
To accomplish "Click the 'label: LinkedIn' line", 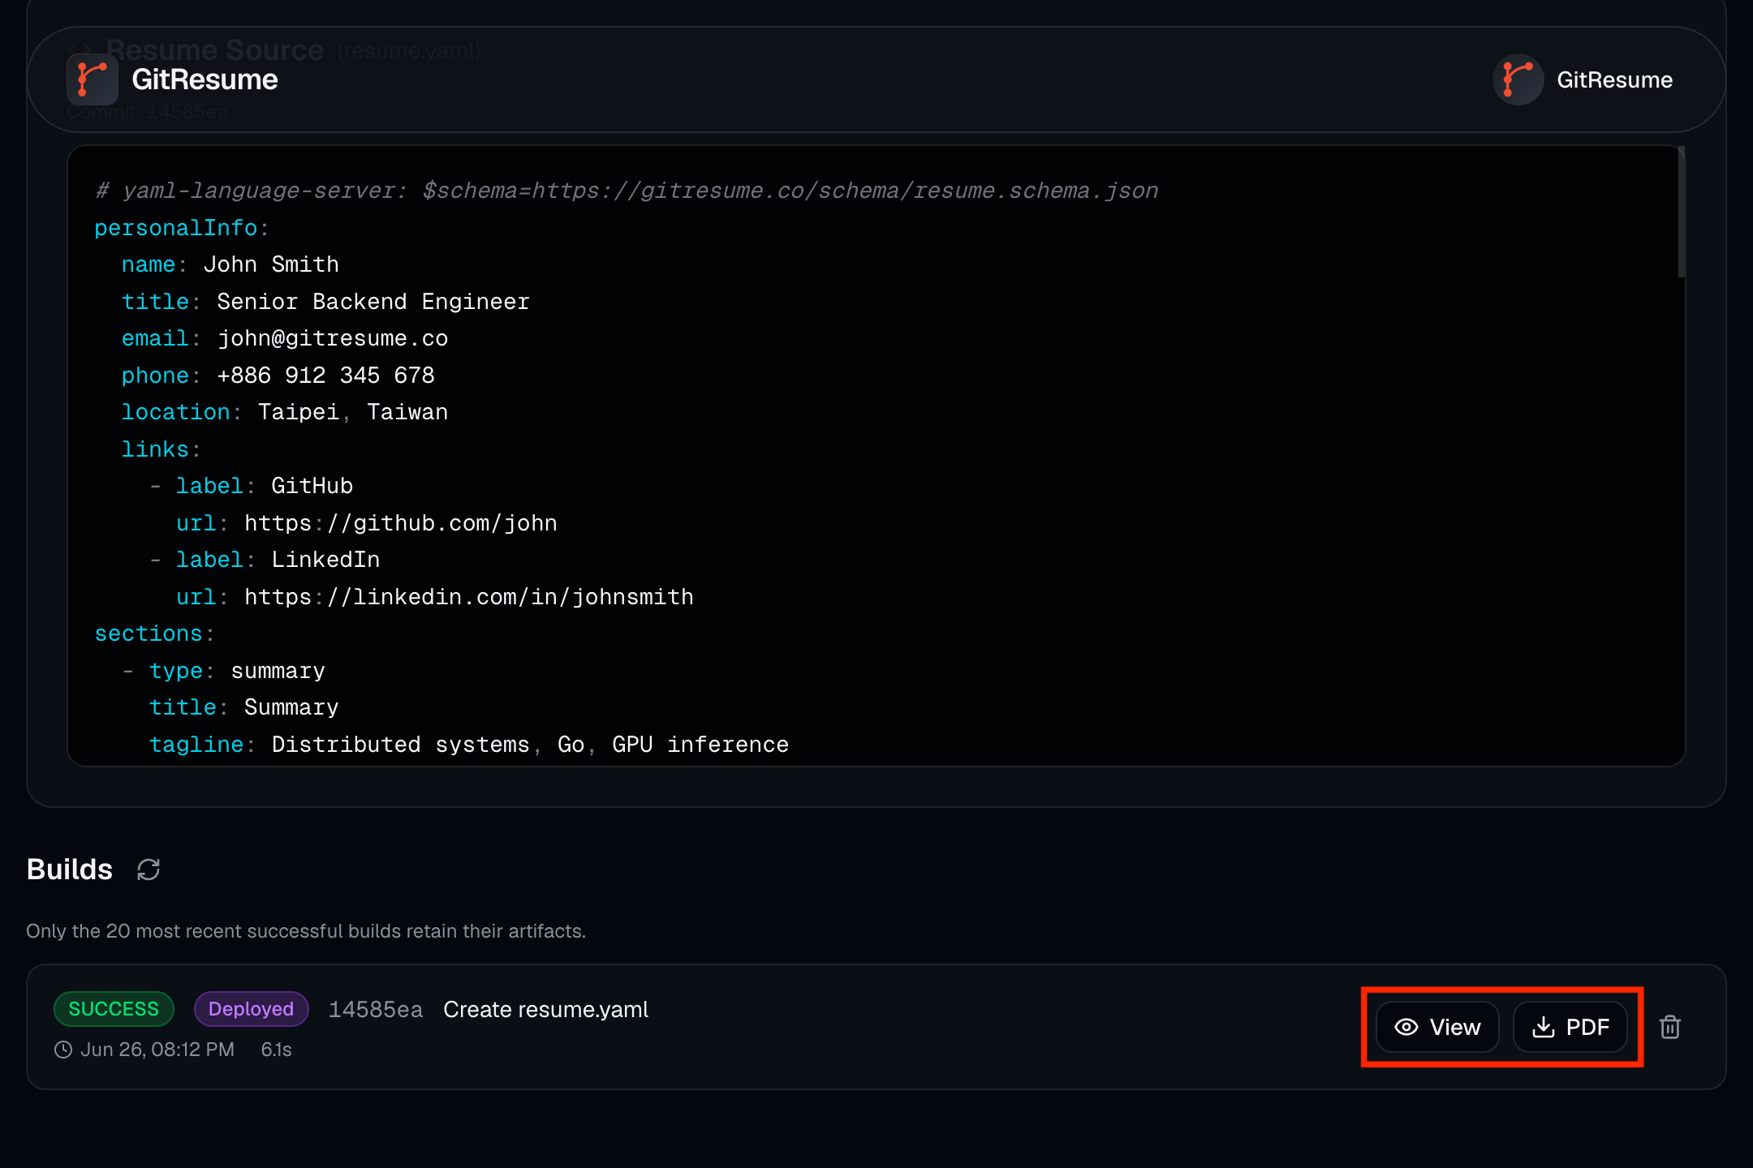I will (x=278, y=560).
